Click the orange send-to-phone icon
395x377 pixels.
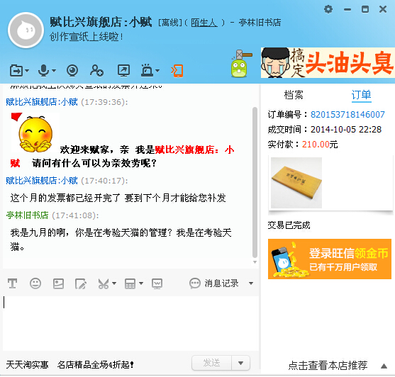coord(177,71)
